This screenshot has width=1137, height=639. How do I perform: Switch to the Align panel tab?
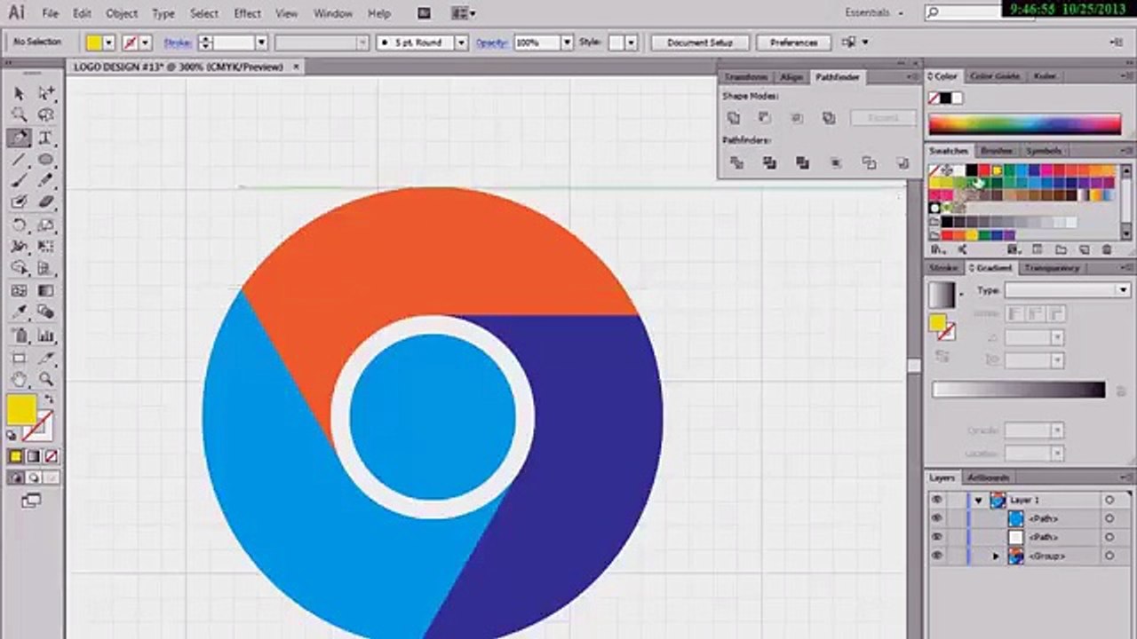coord(791,77)
